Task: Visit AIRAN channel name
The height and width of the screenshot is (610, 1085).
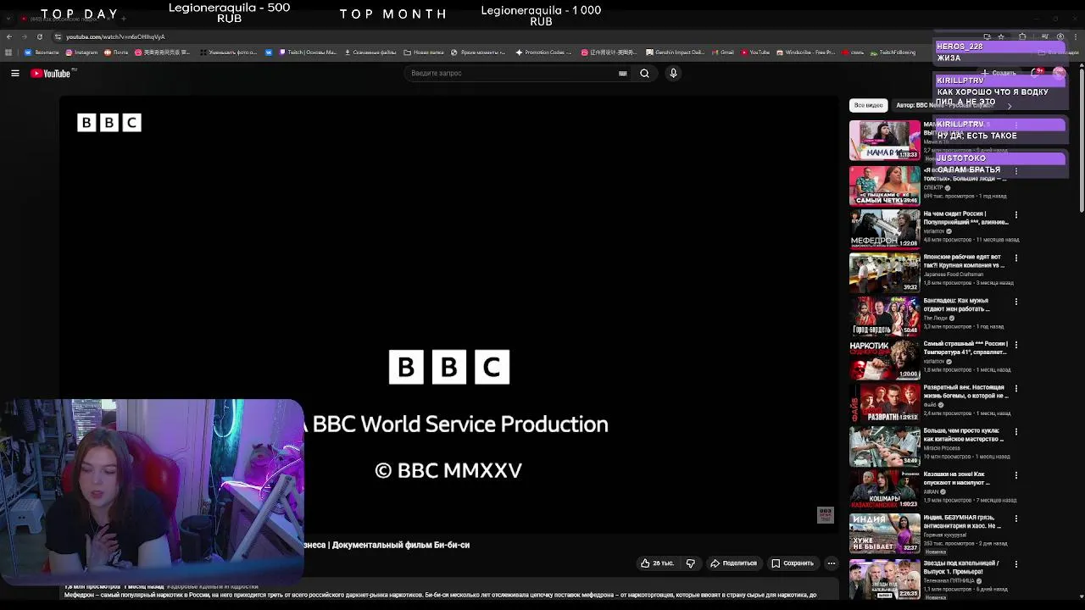Action: (x=931, y=491)
